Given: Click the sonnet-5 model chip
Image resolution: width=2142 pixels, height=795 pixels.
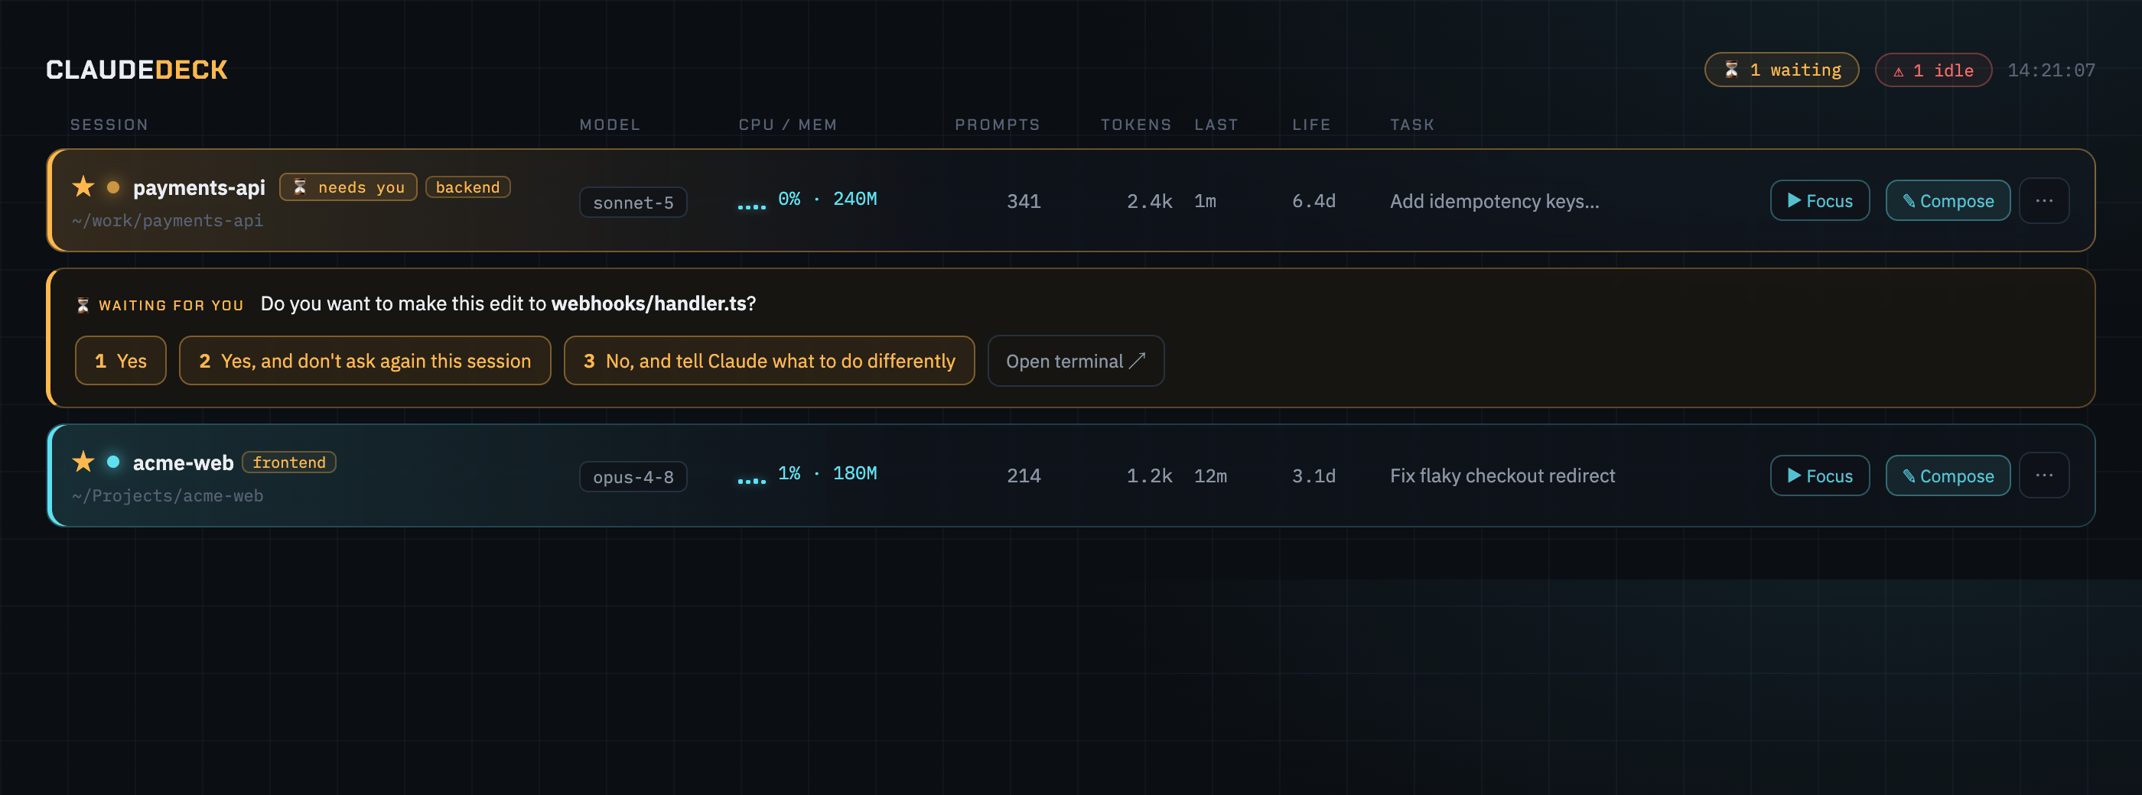Looking at the screenshot, I should coord(633,203).
